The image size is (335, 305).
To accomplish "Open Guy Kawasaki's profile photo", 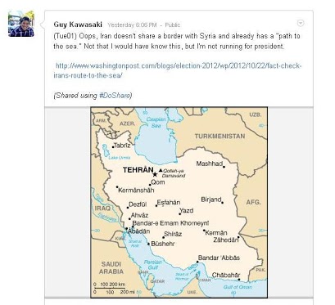I will (21, 24).
